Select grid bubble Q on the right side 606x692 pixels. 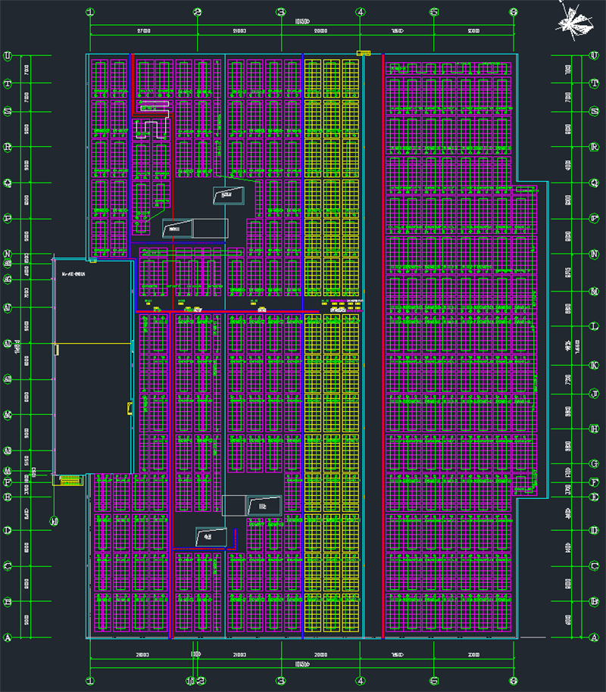[594, 182]
